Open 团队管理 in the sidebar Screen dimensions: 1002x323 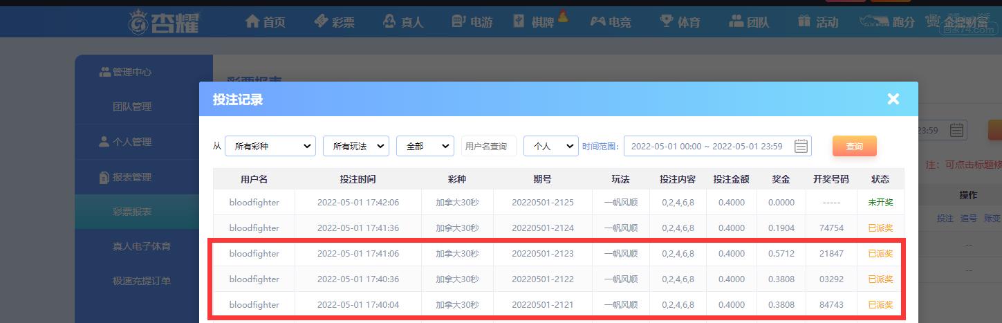tap(132, 107)
